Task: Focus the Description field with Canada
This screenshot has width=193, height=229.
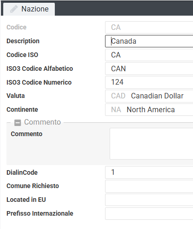Action: tap(149, 41)
